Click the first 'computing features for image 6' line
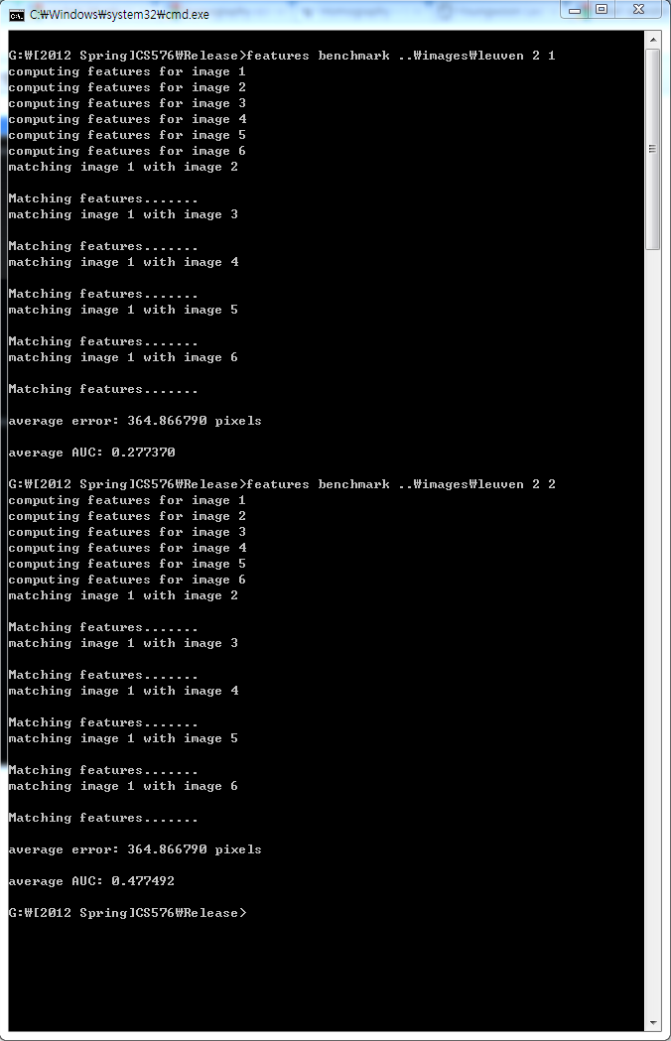 [127, 152]
